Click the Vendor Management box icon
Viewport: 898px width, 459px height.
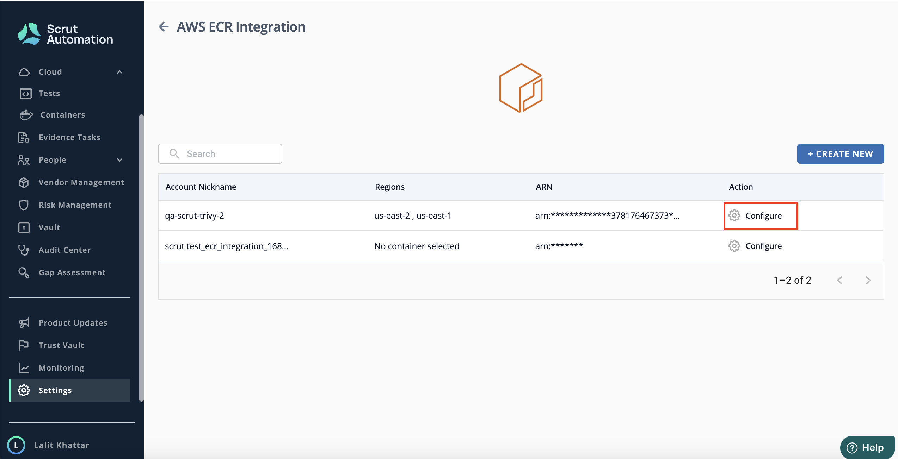24,182
